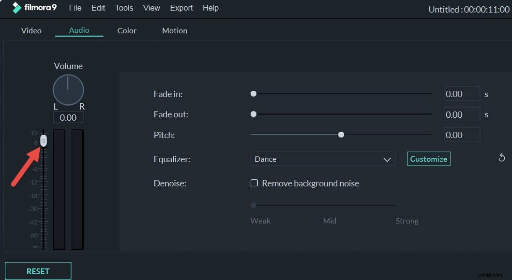Click the RESET button
The image size is (512, 280).
pyautogui.click(x=38, y=271)
